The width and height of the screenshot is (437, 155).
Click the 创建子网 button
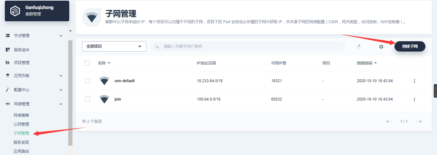click(x=410, y=46)
